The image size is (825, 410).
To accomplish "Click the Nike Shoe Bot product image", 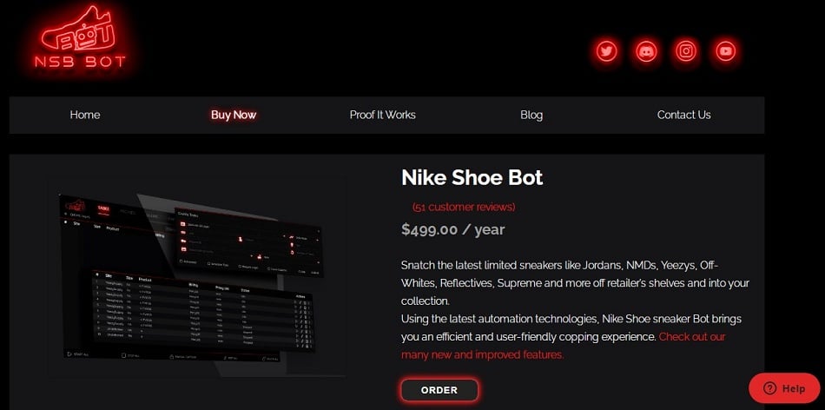I will tap(195, 277).
